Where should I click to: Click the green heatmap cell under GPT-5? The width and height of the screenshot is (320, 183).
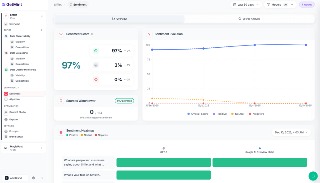[163, 162]
